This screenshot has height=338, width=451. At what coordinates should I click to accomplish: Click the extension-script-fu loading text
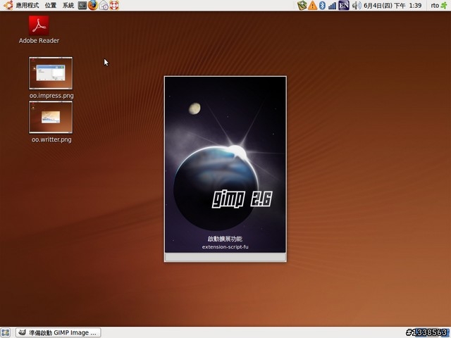coord(225,247)
